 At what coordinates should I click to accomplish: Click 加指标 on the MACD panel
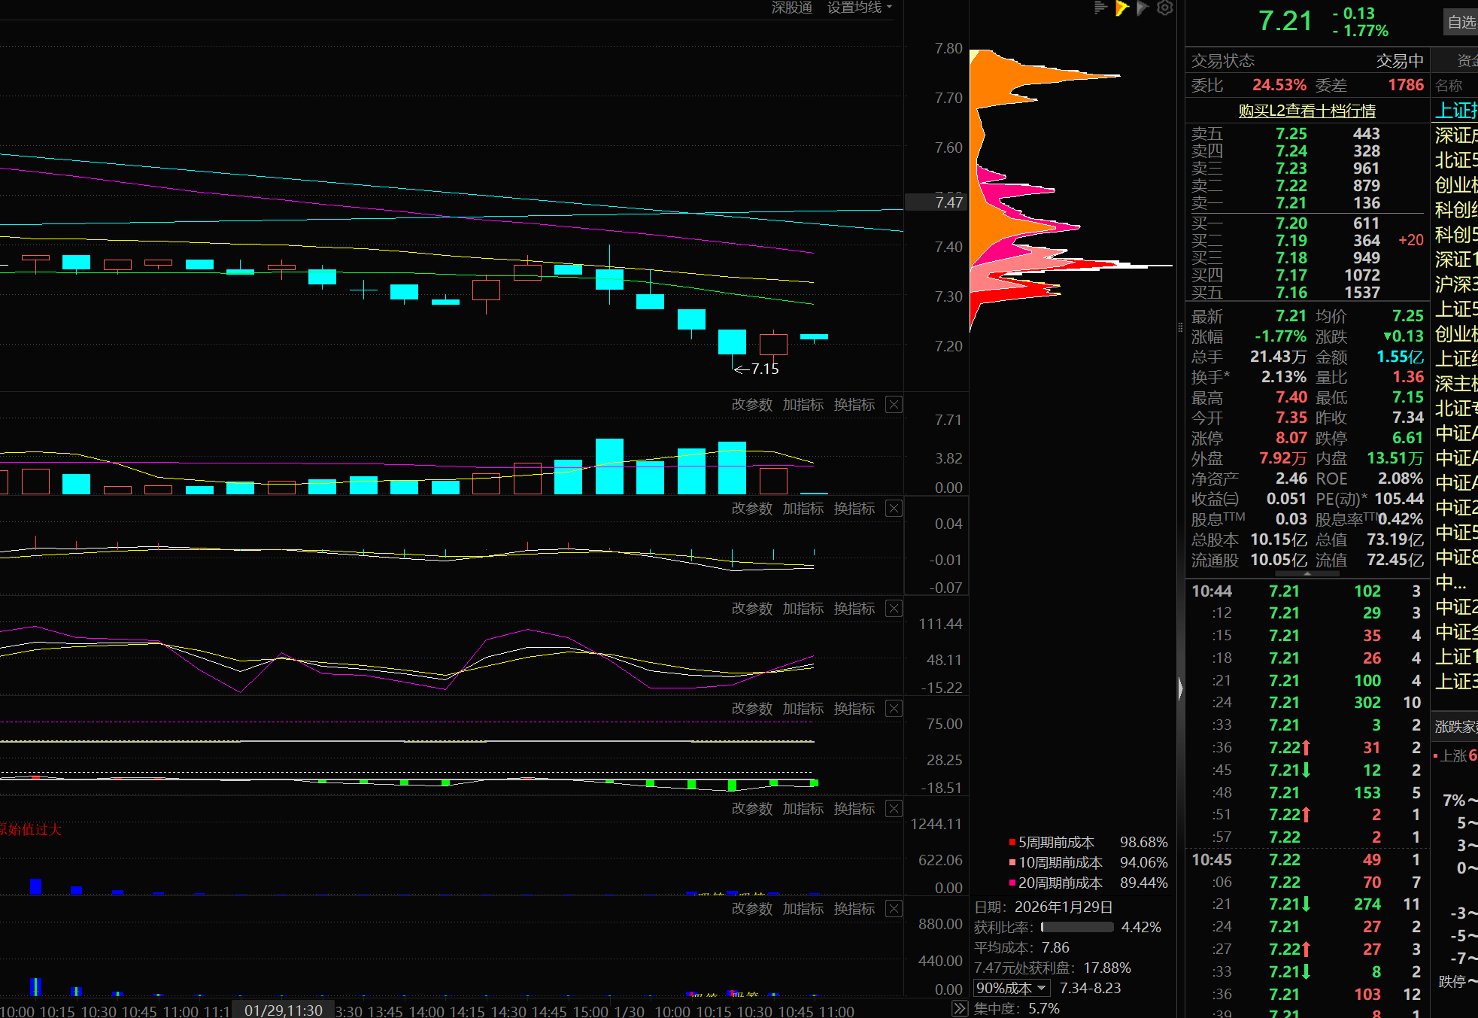(803, 509)
